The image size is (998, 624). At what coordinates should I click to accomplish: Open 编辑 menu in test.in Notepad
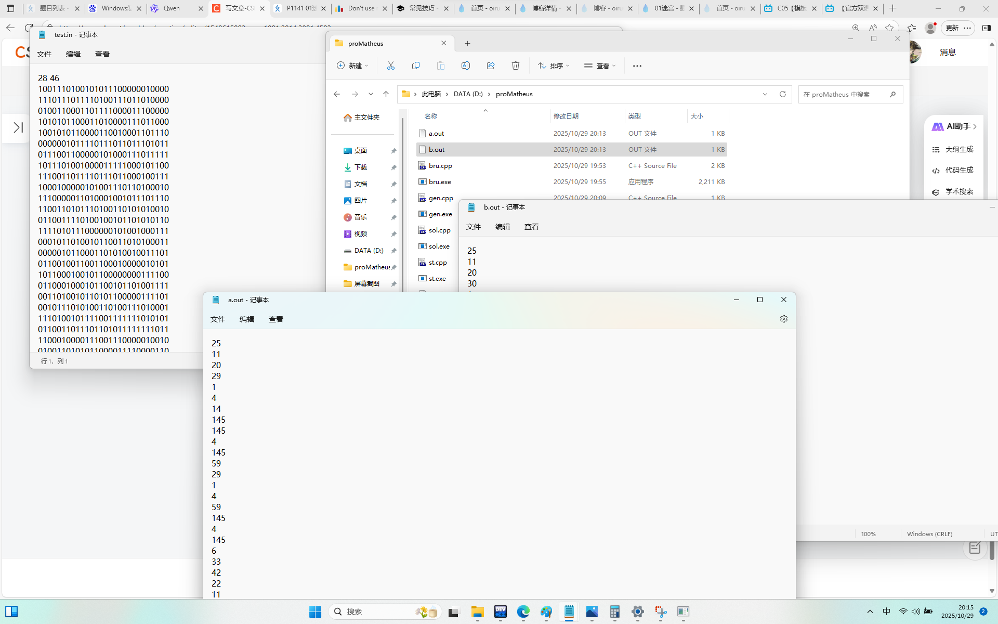[73, 54]
